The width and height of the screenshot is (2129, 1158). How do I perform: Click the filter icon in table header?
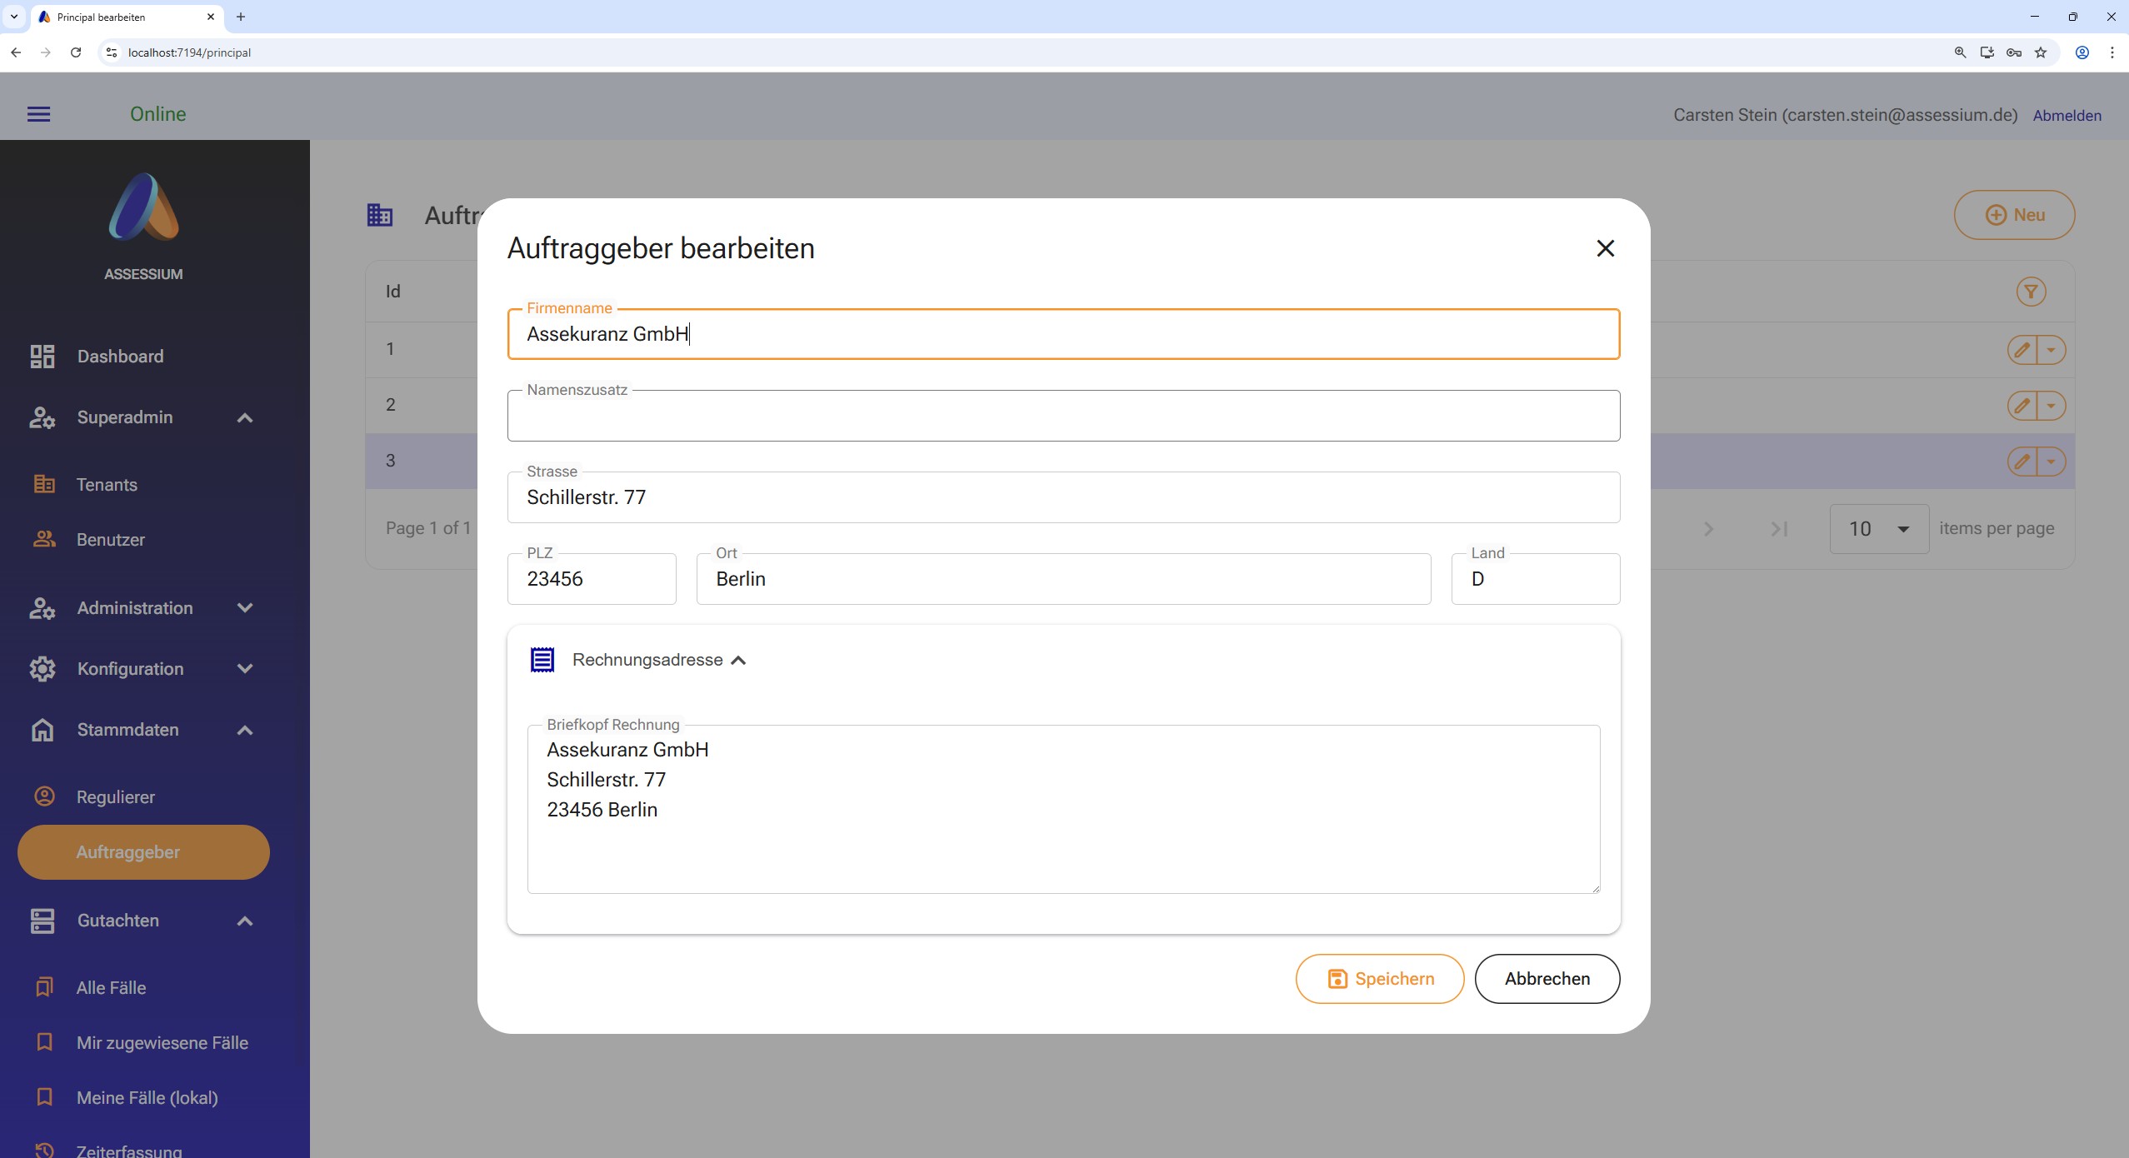[x=2031, y=292]
